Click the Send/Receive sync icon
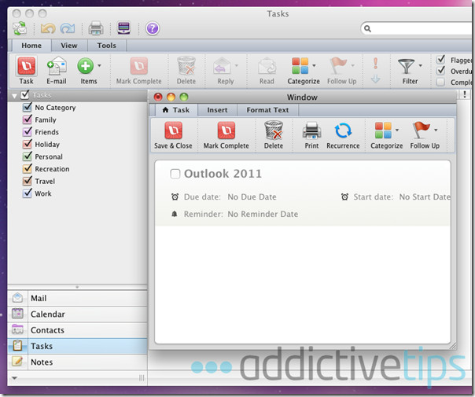 coord(20,28)
